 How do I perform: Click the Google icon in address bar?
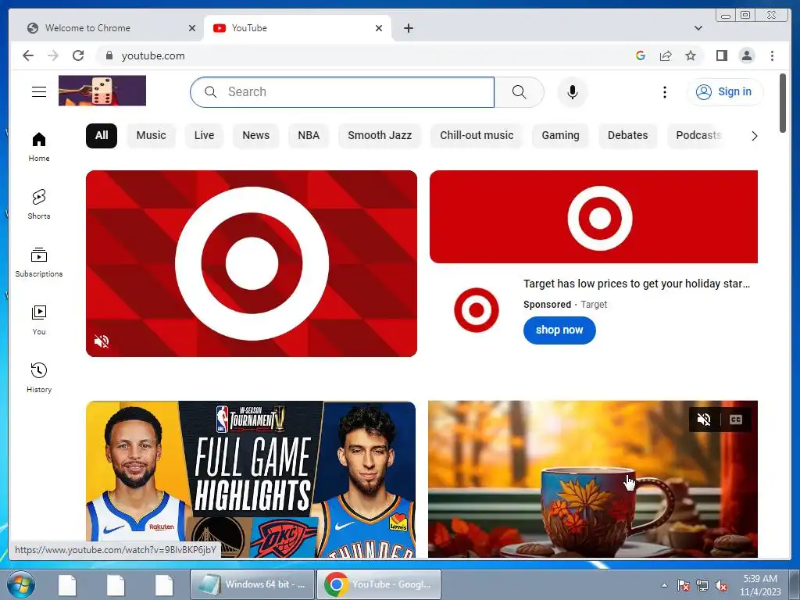[641, 55]
